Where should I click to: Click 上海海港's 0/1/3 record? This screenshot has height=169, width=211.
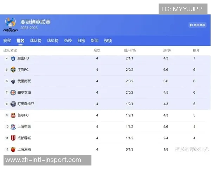point(129,149)
